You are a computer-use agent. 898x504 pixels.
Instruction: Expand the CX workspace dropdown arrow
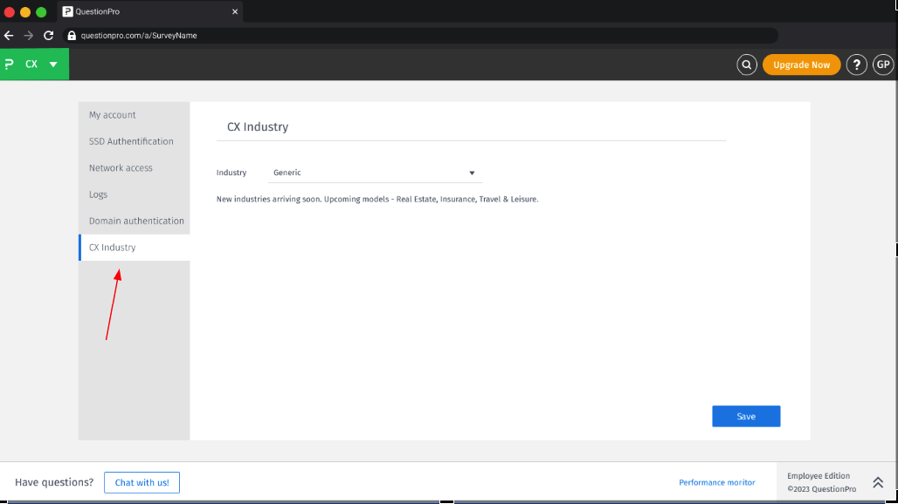pos(52,64)
